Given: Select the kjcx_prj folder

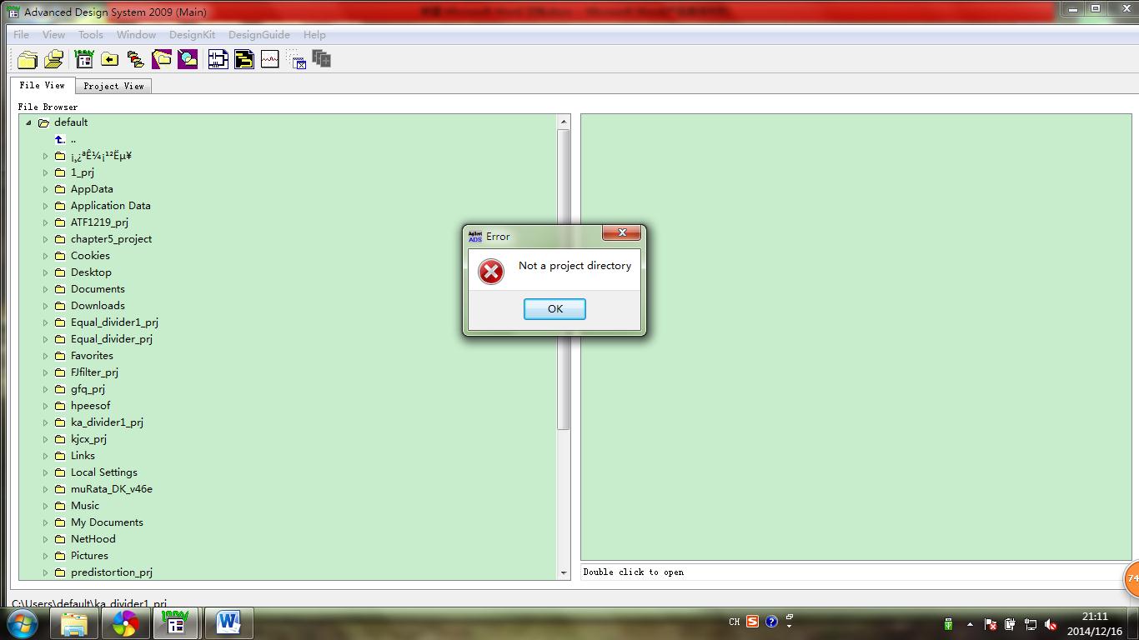Looking at the screenshot, I should click(x=88, y=439).
